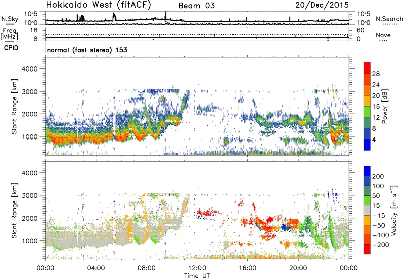Click the '12:00' time axis tick label
The width and height of the screenshot is (403, 279).
[x=197, y=268]
